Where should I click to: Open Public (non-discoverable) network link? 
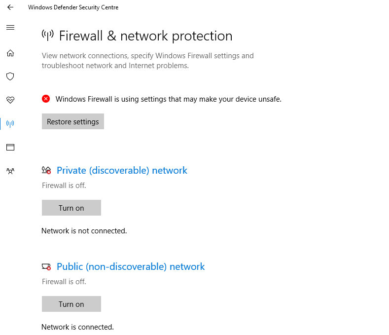(x=131, y=266)
